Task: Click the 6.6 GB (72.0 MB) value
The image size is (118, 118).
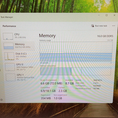Action: pyautogui.click(x=51, y=83)
